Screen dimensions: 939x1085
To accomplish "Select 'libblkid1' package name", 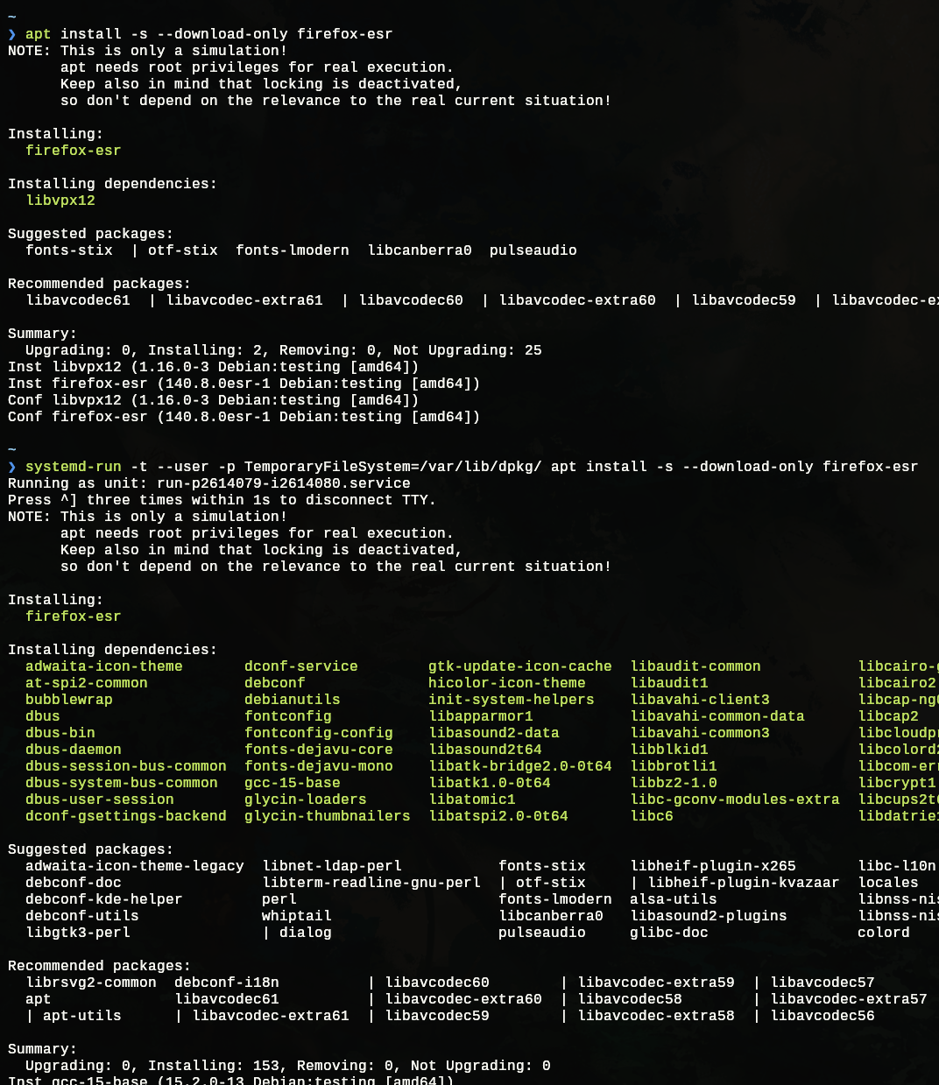I will [x=669, y=750].
